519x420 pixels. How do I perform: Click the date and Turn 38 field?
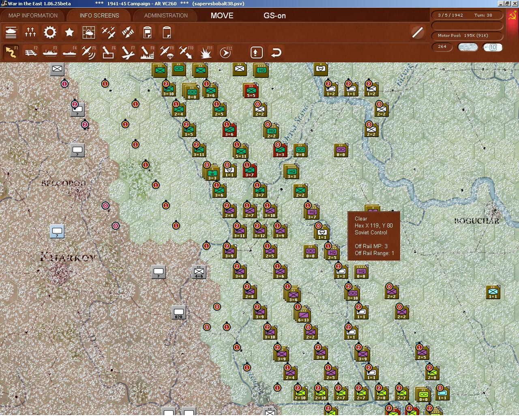point(468,15)
